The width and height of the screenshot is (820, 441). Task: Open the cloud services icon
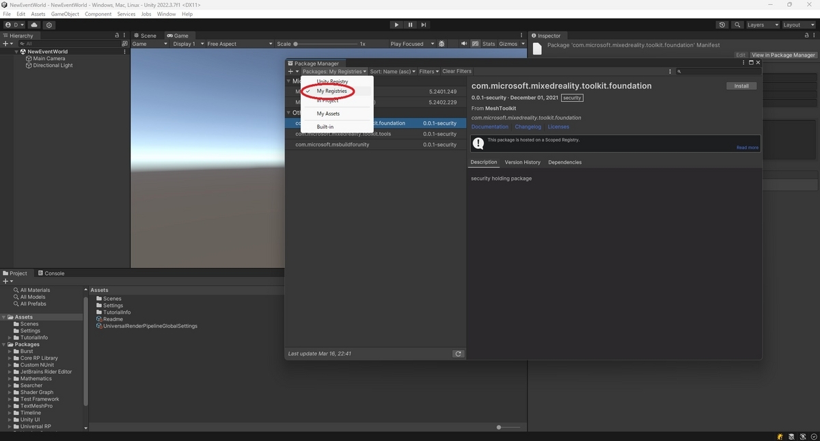34,25
